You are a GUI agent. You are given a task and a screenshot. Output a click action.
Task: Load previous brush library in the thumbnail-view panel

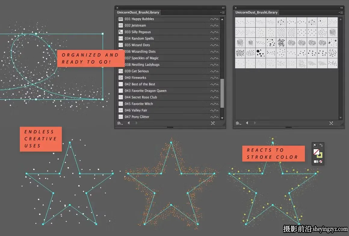(247, 123)
